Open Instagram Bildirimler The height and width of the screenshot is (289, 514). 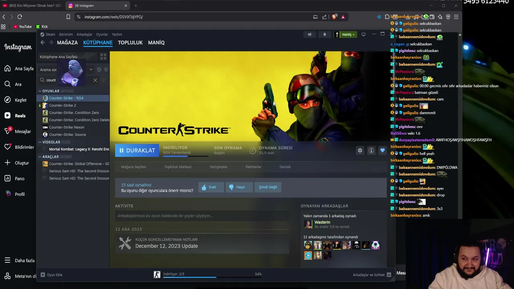tap(19, 147)
